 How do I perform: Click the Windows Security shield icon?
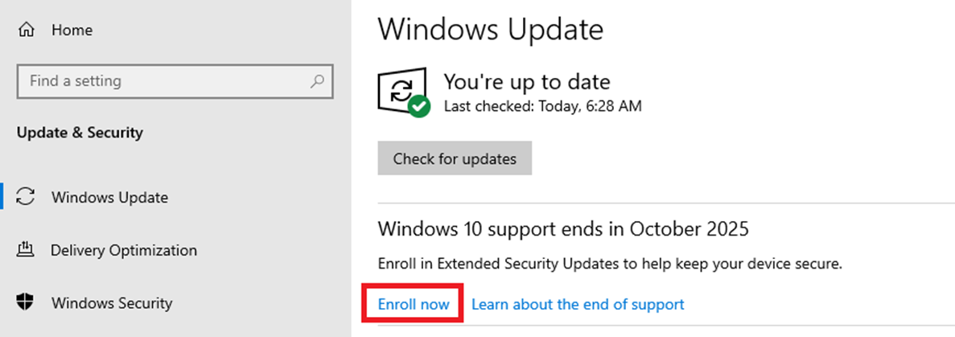(27, 303)
